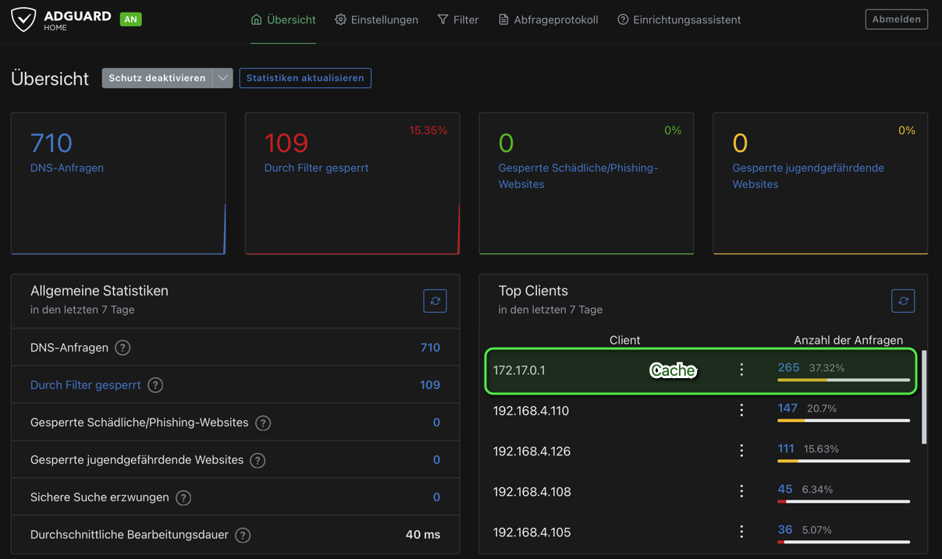942x559 pixels.
Task: Click help icon beside Gesperrte Schädliche/Phishing-Websites row
Action: click(263, 423)
